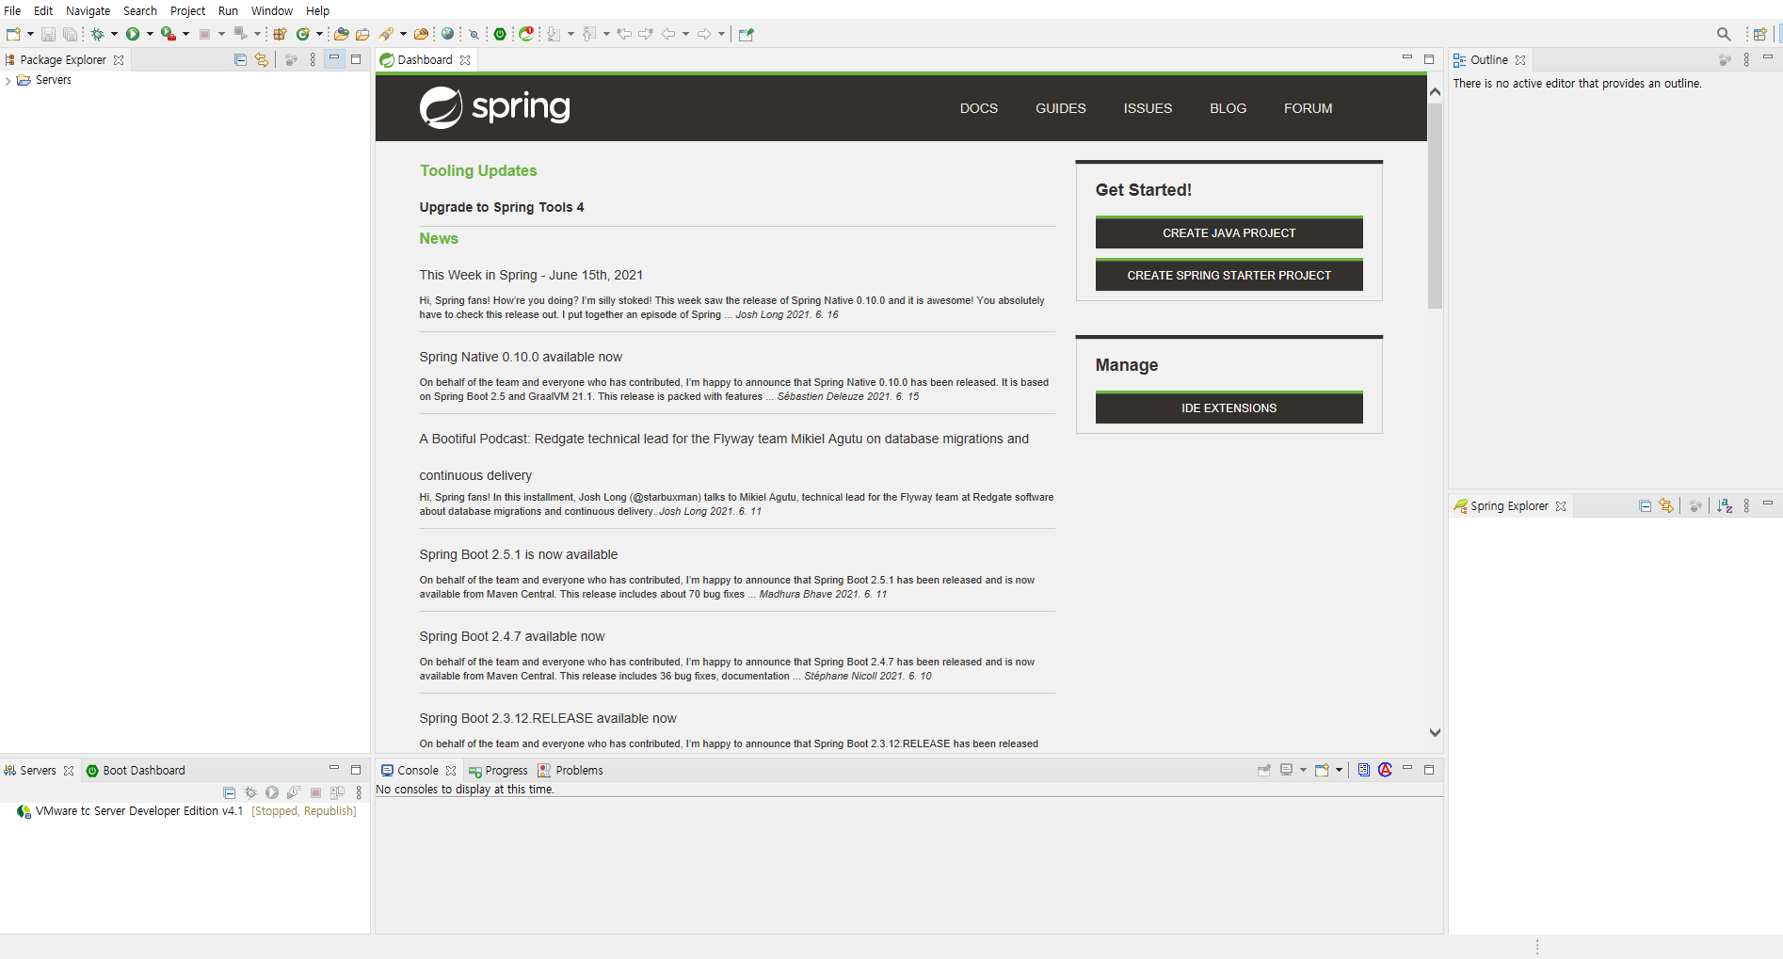Click the Open Perspective icon
Screen dimensions: 1783x959
(1759, 34)
